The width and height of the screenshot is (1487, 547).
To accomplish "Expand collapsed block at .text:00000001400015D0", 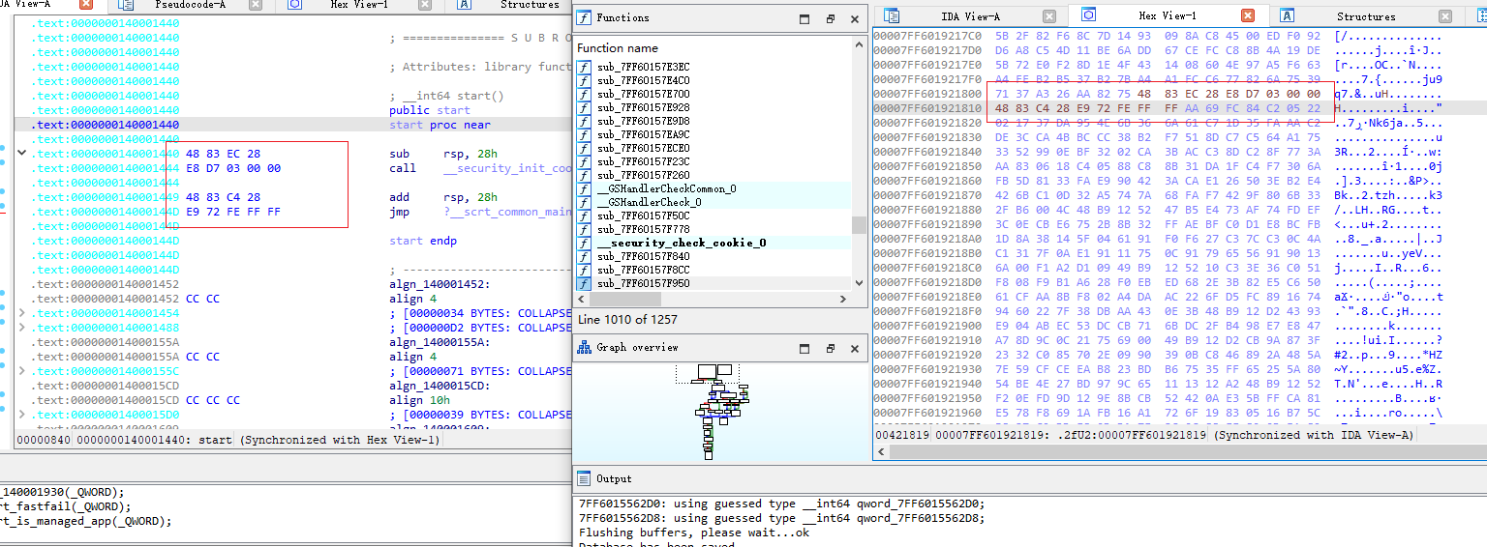I will click(x=23, y=415).
